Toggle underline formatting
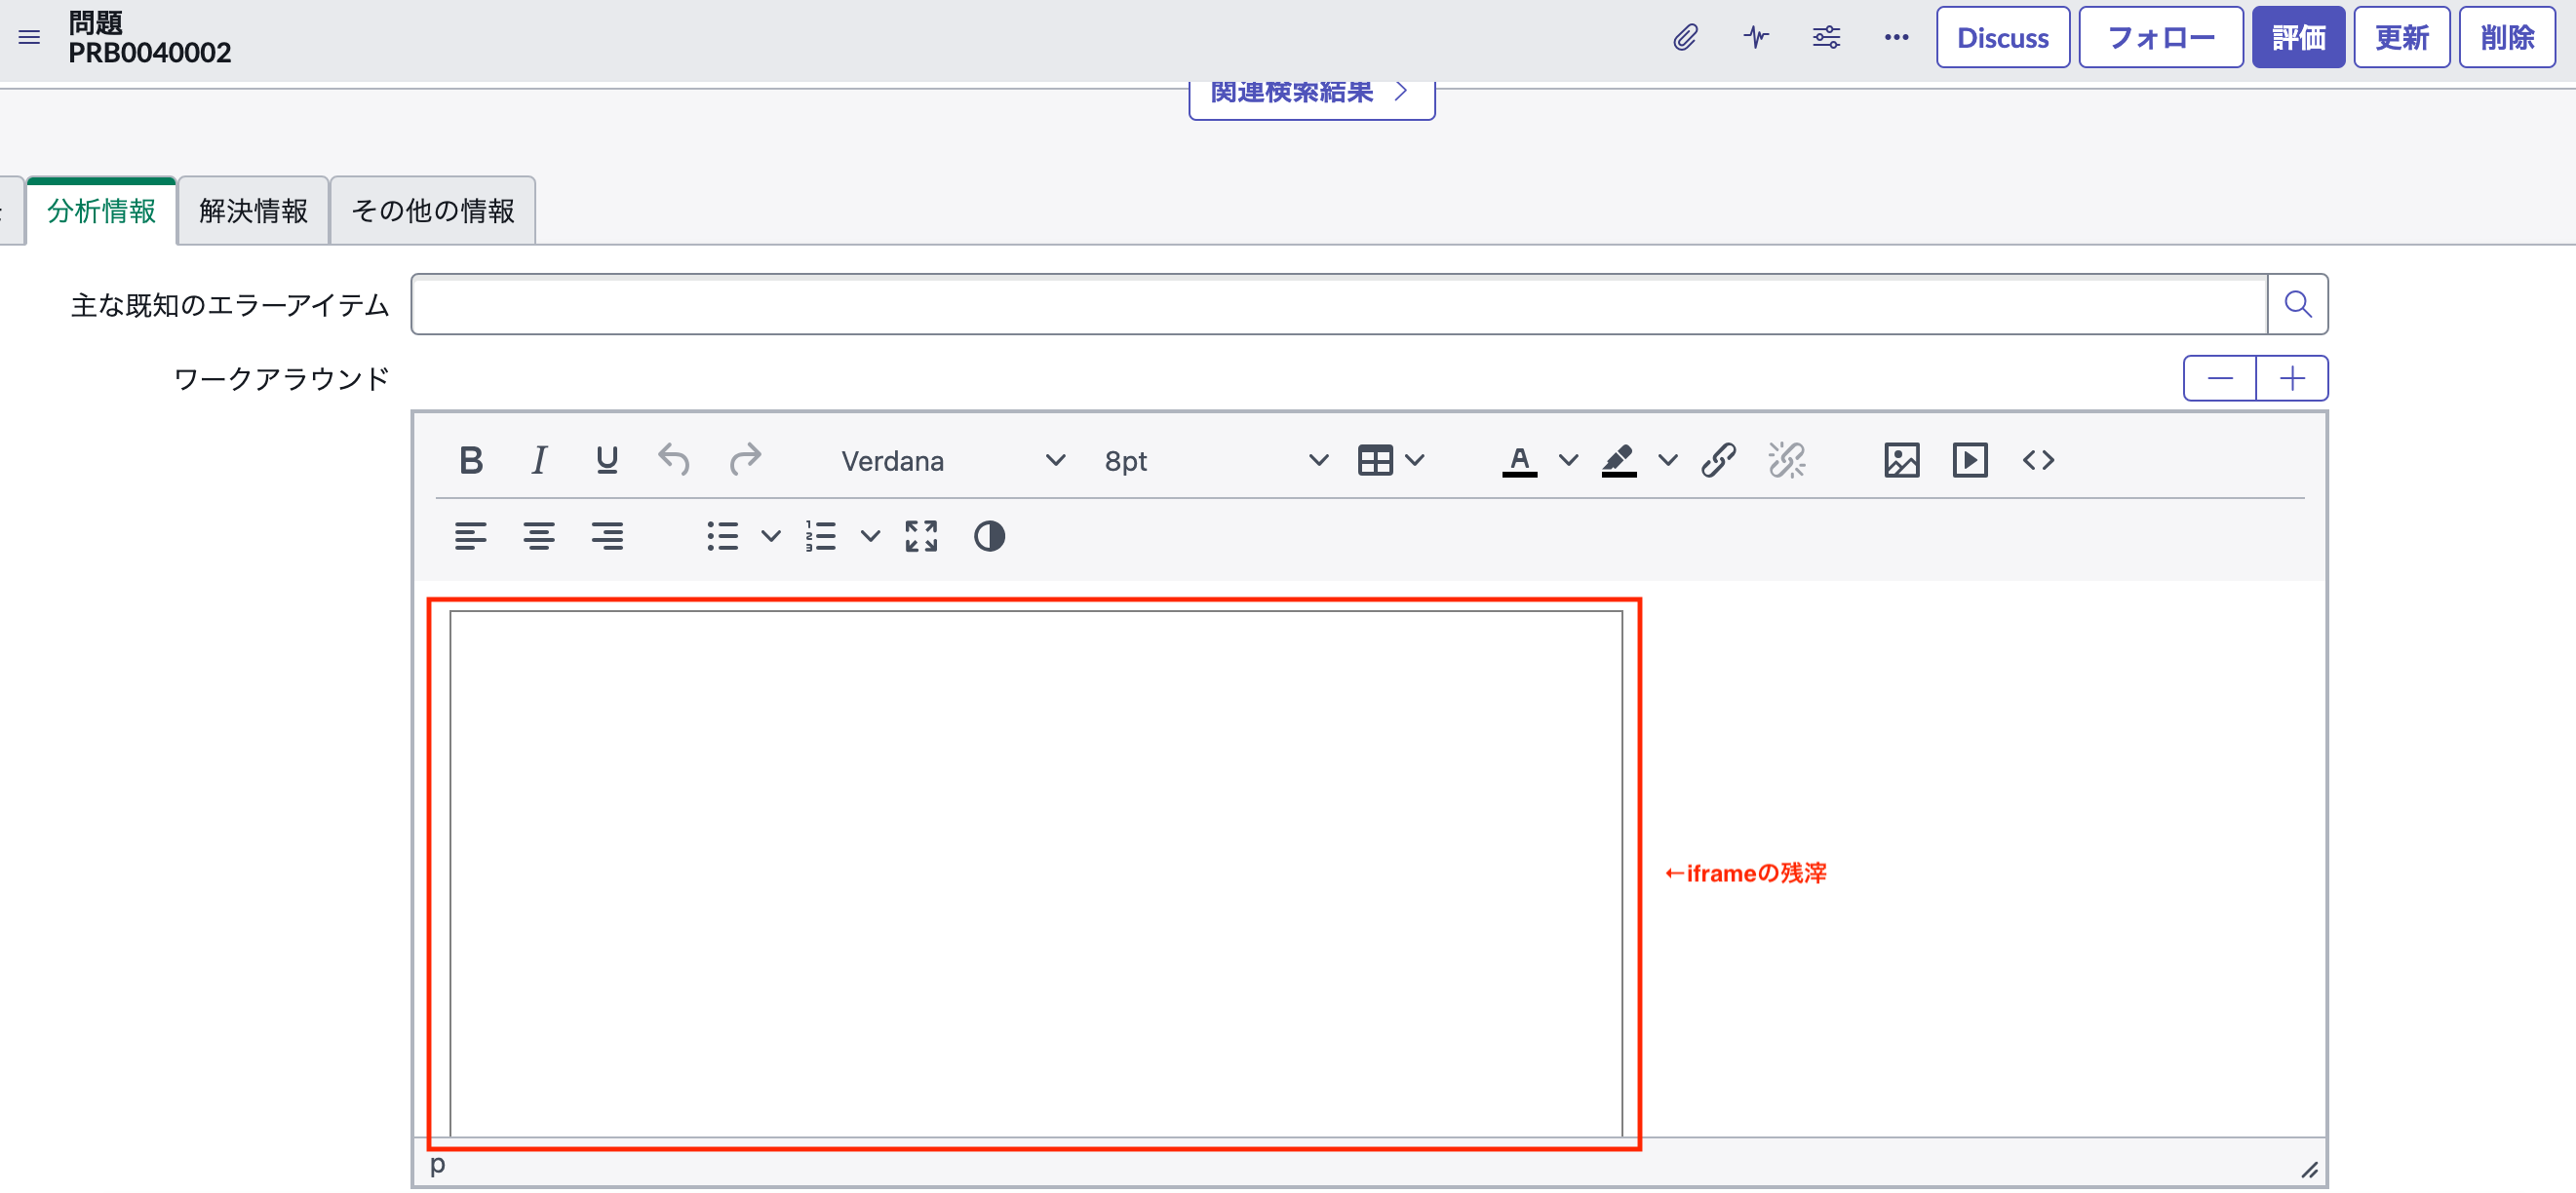 click(606, 460)
